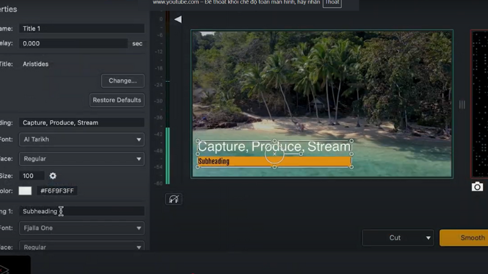Click the Restore Defaults button
The width and height of the screenshot is (488, 274).
click(117, 100)
